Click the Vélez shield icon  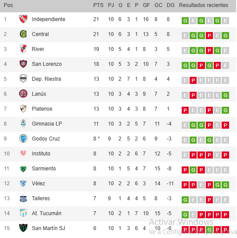23,183
